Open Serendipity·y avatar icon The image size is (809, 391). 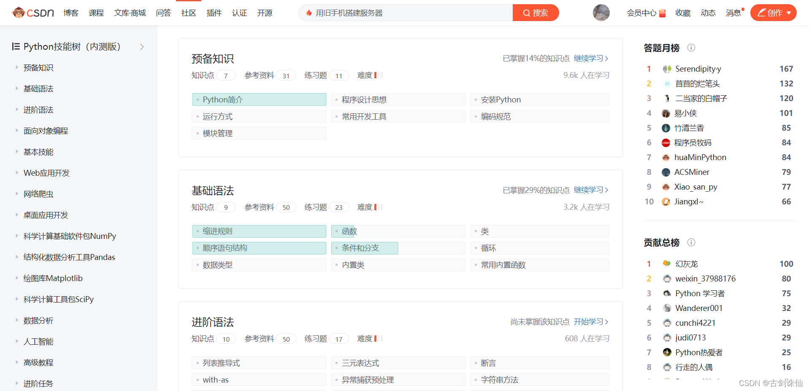point(667,69)
